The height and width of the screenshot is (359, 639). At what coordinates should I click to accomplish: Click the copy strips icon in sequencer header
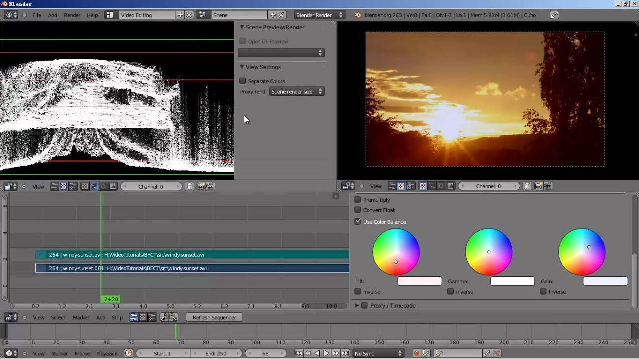pyautogui.click(x=164, y=317)
